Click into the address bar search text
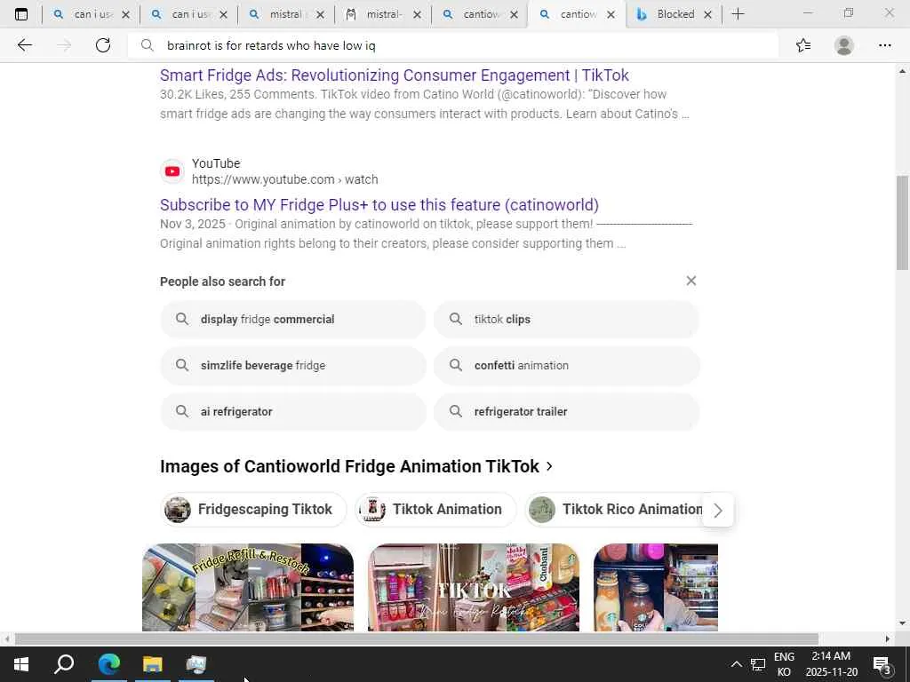 coord(271,45)
